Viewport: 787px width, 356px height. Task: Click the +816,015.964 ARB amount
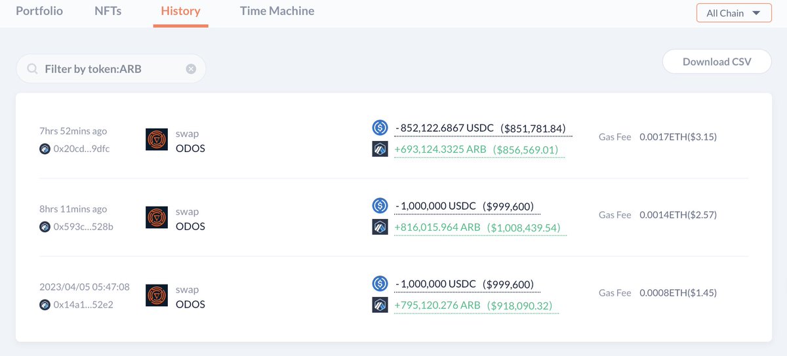pos(437,228)
